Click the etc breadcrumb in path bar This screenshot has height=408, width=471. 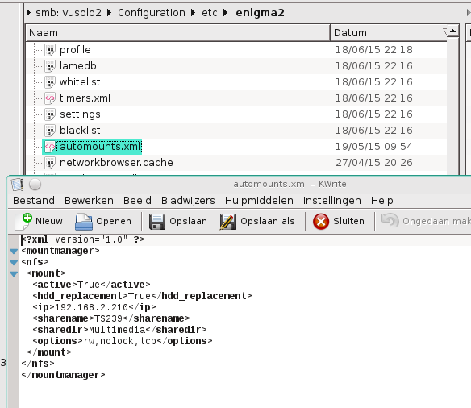(210, 13)
